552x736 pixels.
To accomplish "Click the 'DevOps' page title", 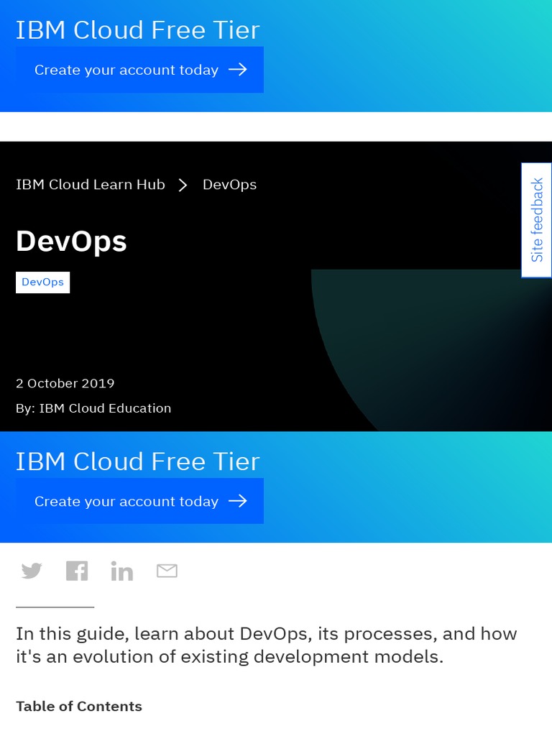I will [x=71, y=241].
